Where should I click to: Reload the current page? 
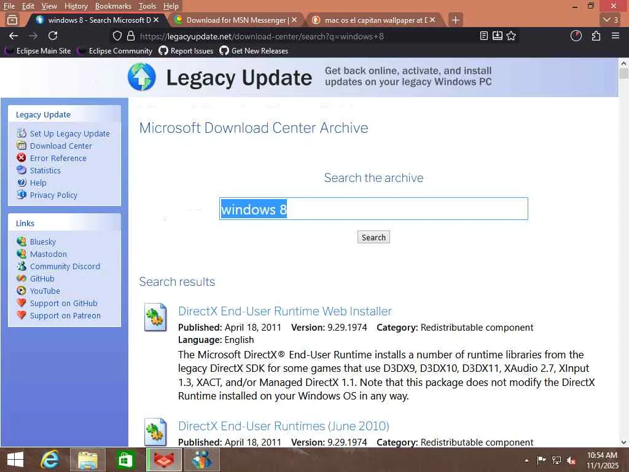point(53,36)
